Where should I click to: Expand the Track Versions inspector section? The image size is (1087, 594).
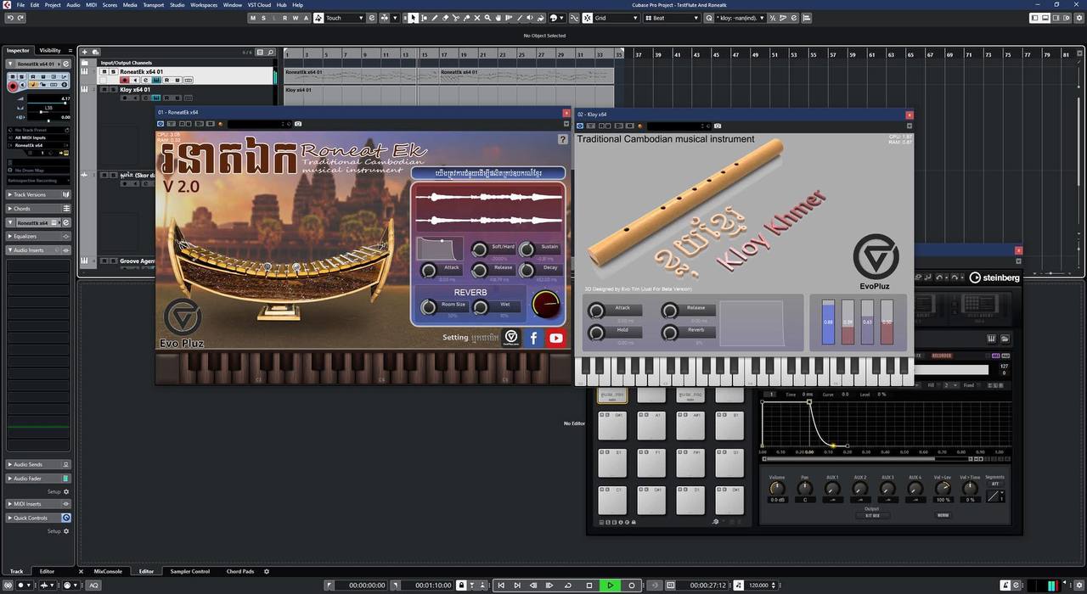pos(31,194)
